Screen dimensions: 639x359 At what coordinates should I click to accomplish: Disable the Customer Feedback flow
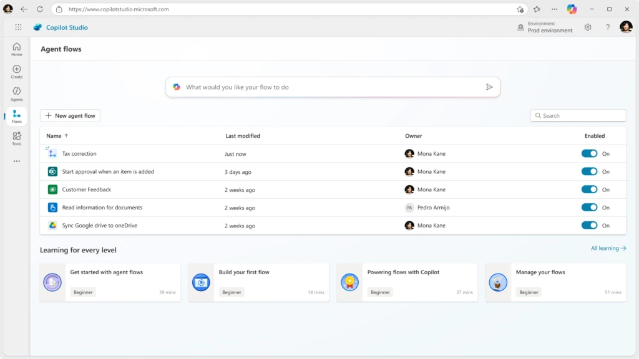[589, 189]
